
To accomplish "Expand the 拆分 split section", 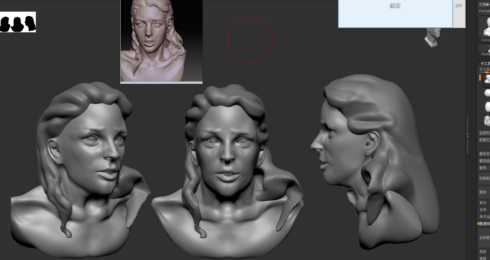I will click(x=483, y=203).
